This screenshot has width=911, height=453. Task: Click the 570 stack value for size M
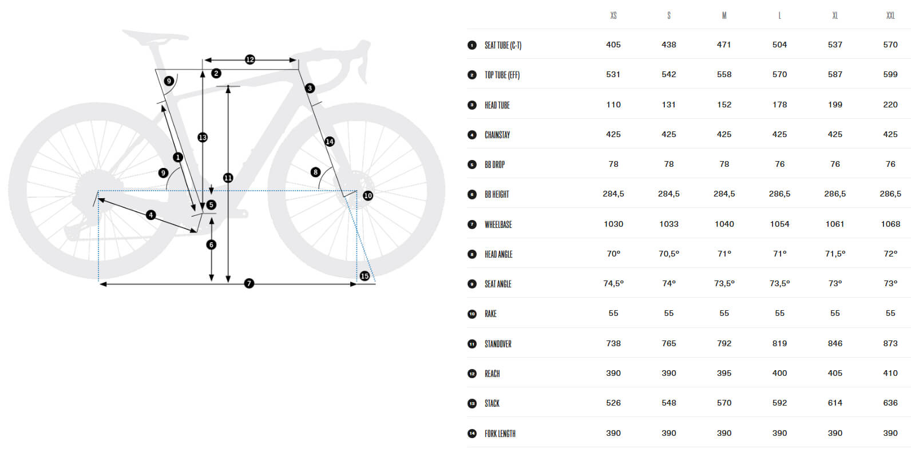pyautogui.click(x=724, y=403)
